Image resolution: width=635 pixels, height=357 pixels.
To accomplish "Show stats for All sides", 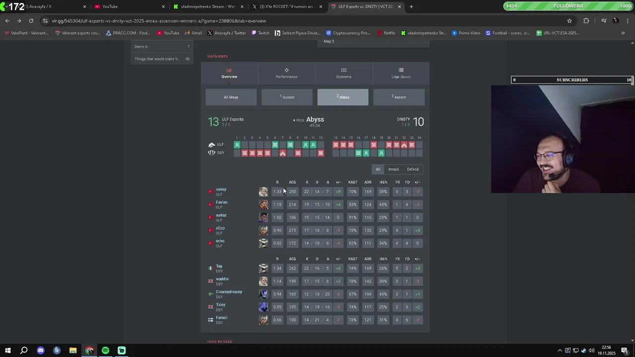I will click(x=378, y=169).
